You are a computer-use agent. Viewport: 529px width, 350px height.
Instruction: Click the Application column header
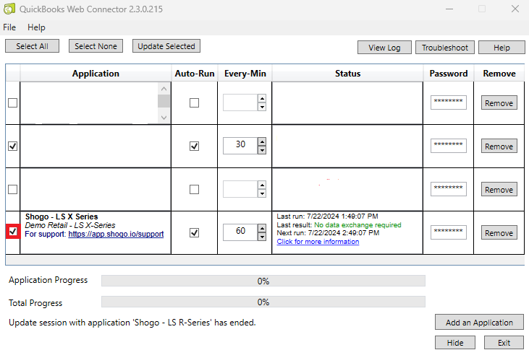(96, 74)
